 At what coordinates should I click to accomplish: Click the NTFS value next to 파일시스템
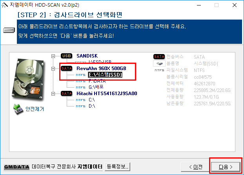tap(199, 70)
